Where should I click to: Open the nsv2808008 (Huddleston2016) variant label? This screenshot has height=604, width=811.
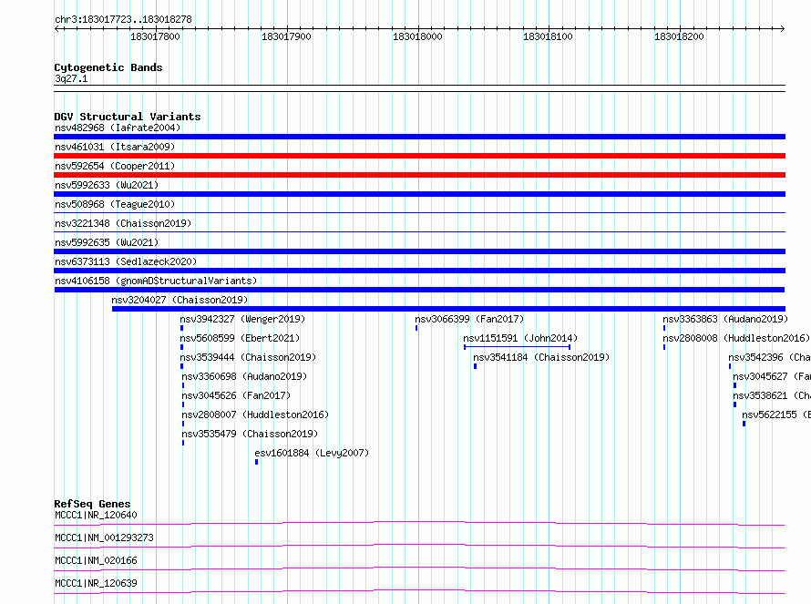pyautogui.click(x=736, y=338)
